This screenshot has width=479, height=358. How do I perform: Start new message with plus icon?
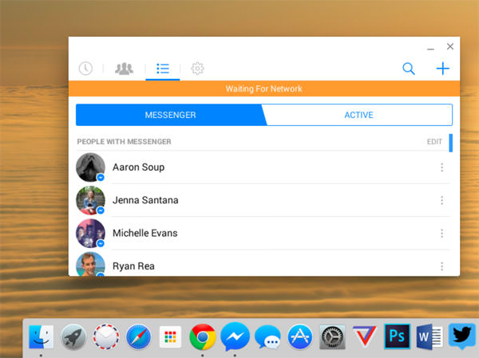click(x=442, y=69)
